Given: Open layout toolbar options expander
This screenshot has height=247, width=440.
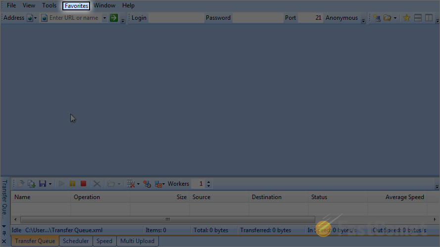Looking at the screenshot, I should pyautogui.click(x=438, y=20).
